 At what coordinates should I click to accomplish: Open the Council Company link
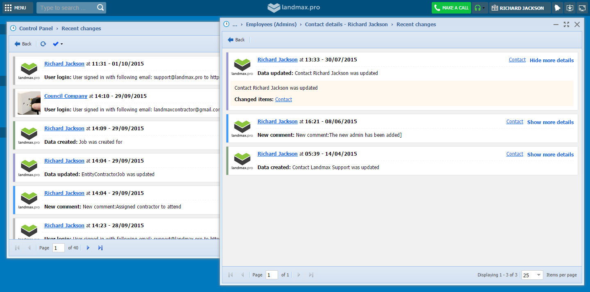pyautogui.click(x=66, y=96)
